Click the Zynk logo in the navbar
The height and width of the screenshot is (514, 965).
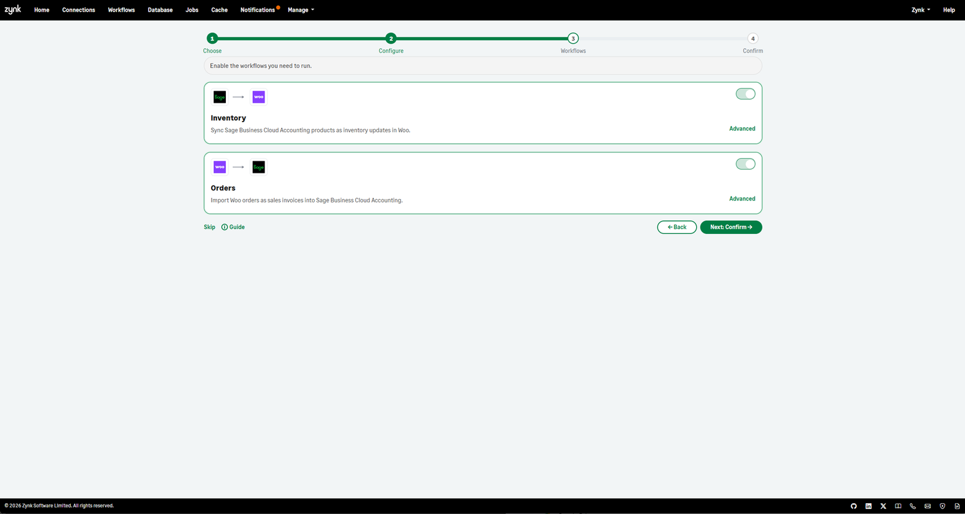(12, 9)
